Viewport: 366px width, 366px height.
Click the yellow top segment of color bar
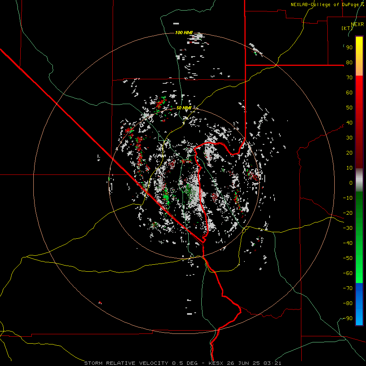pyautogui.click(x=359, y=56)
